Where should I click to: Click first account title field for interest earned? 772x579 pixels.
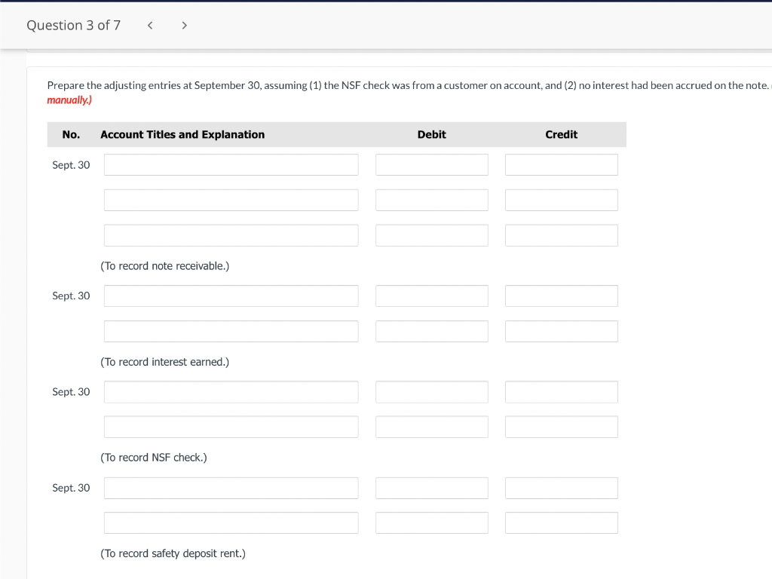[x=231, y=296]
